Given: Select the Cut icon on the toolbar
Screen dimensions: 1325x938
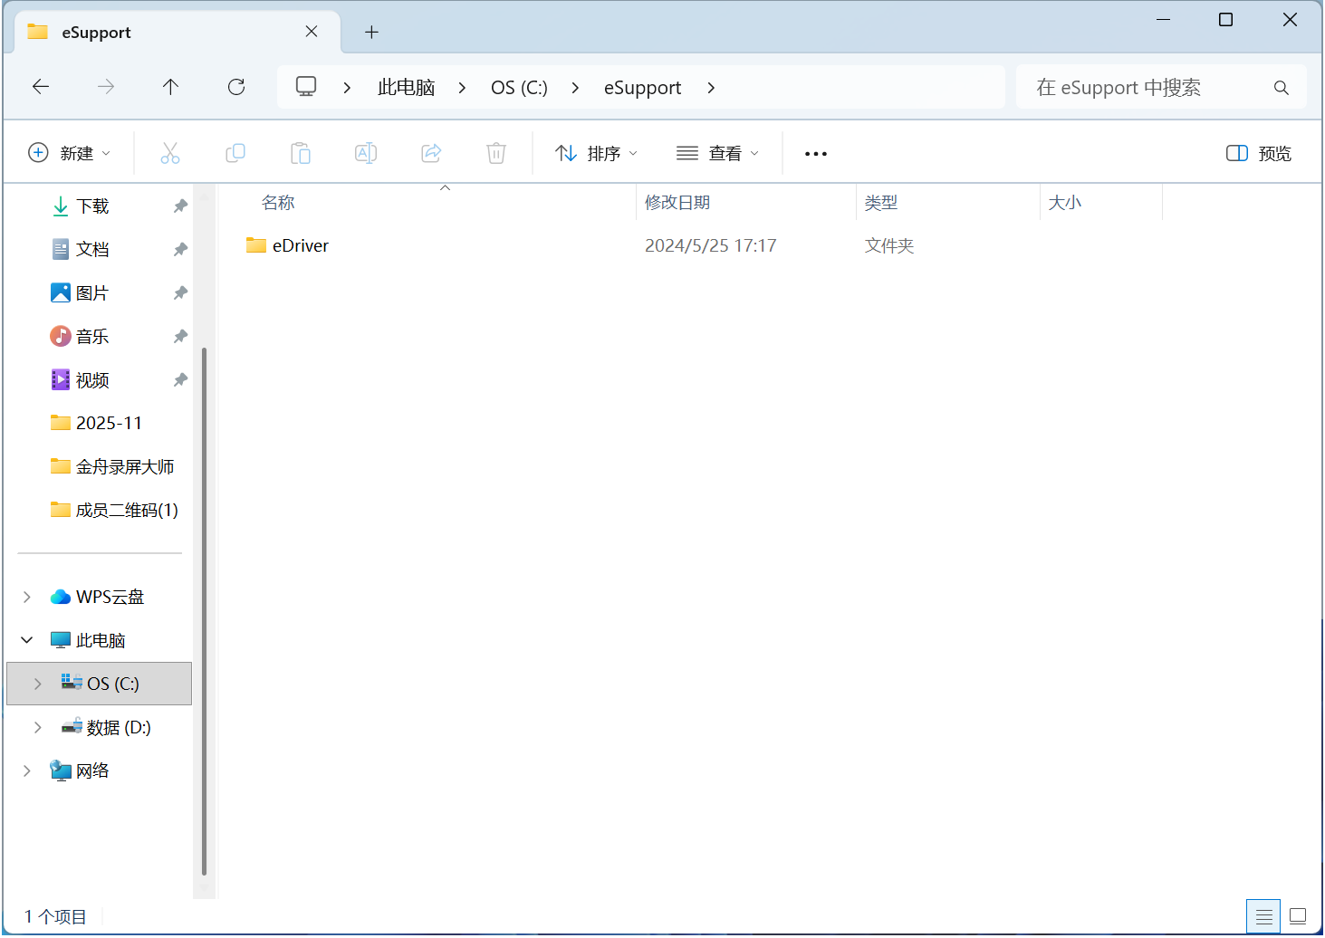Looking at the screenshot, I should tap(170, 152).
